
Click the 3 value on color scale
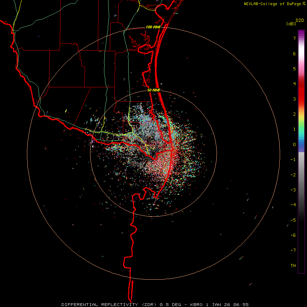click(x=294, y=99)
